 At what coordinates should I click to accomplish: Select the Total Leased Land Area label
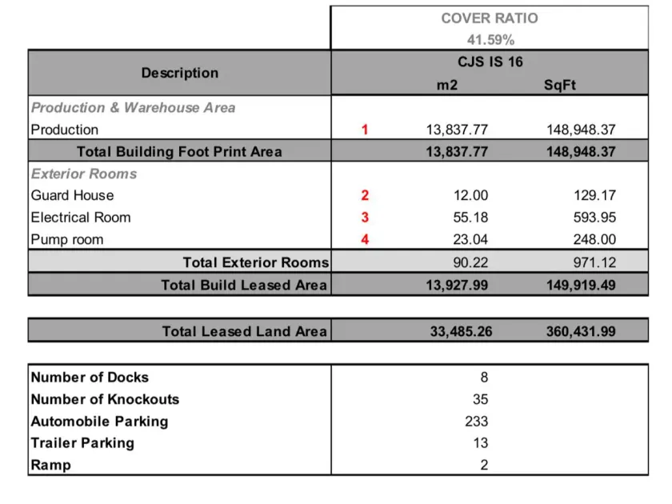(244, 331)
